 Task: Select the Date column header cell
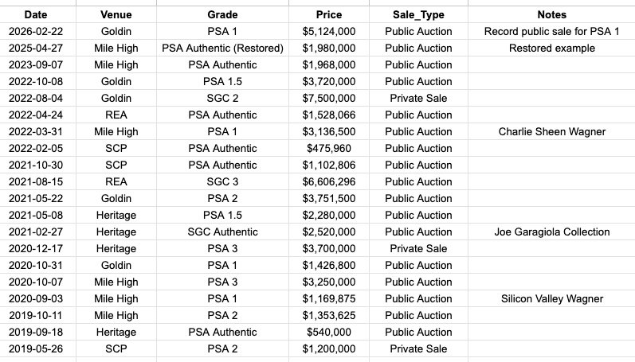click(33, 14)
